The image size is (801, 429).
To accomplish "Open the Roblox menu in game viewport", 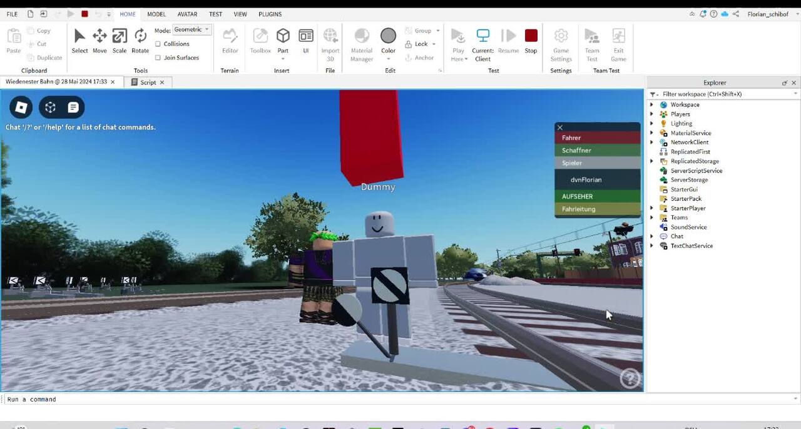I will tap(21, 108).
